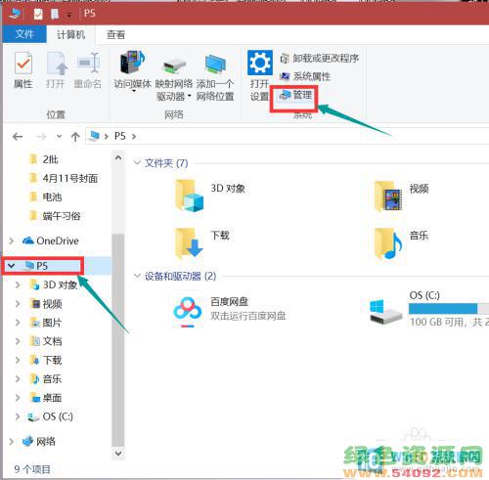Switch to the 查看 ribbon tab

115,34
